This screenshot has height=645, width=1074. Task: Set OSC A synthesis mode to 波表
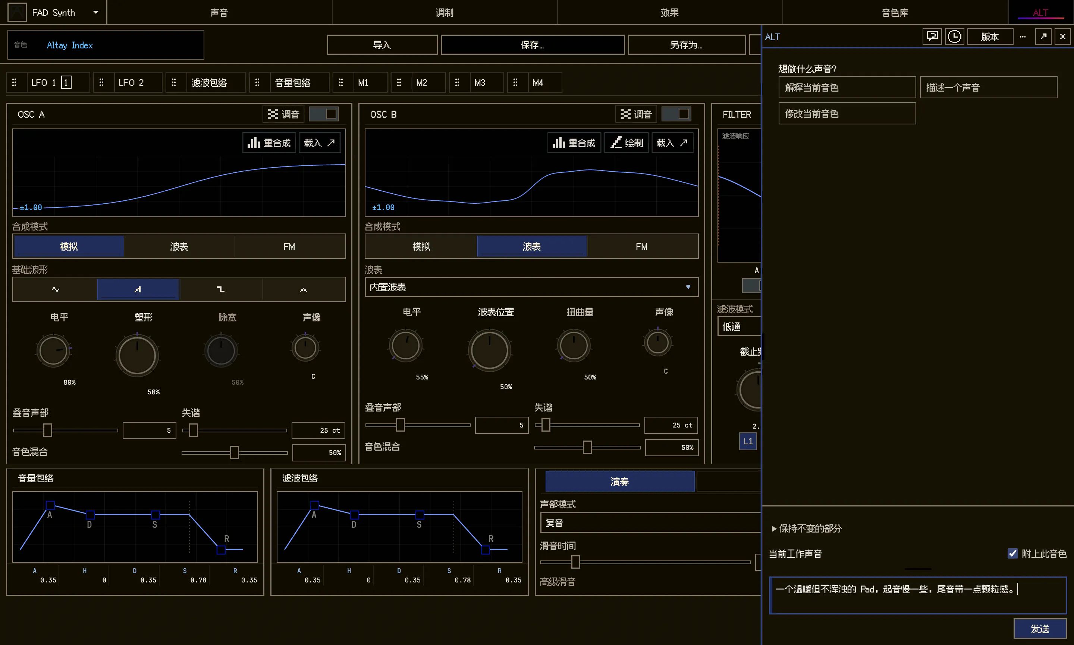(x=179, y=247)
